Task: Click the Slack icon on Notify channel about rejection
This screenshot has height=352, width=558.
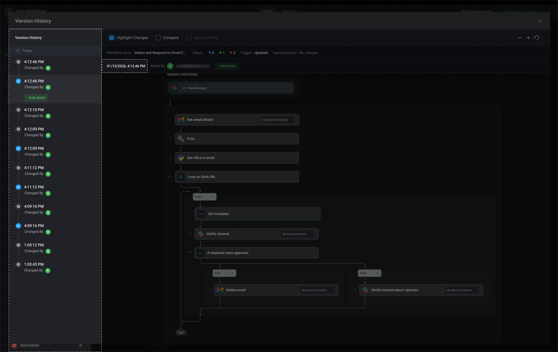Action: 365,290
